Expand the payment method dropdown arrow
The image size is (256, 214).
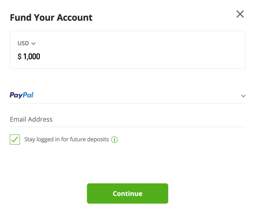(x=243, y=96)
